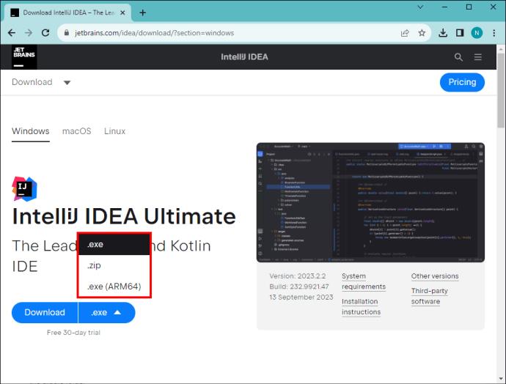Toggle the .exe installer type dropdown
The width and height of the screenshot is (506, 384).
coord(106,312)
